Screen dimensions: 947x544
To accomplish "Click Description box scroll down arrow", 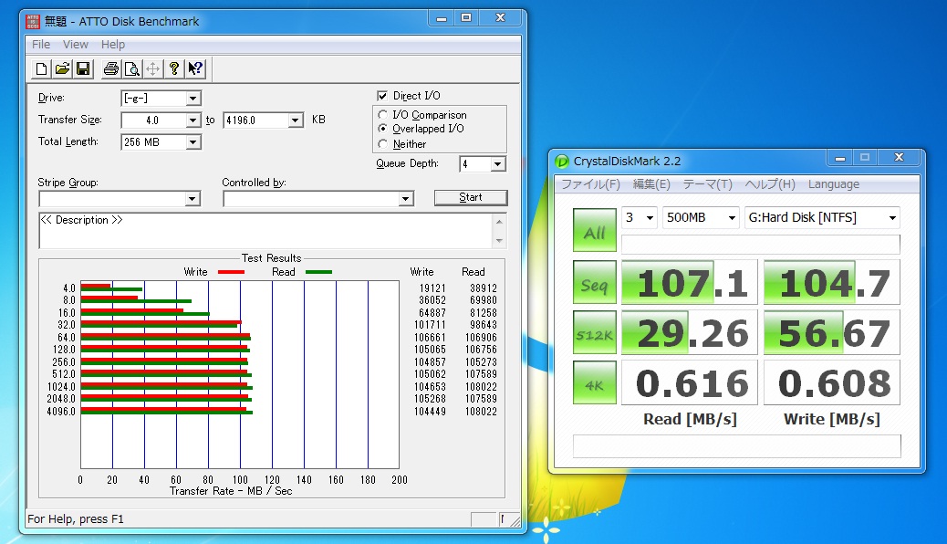I will (499, 241).
